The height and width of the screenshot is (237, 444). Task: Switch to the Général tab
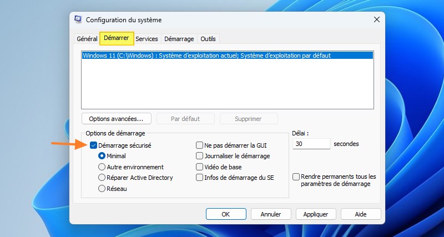pos(87,39)
